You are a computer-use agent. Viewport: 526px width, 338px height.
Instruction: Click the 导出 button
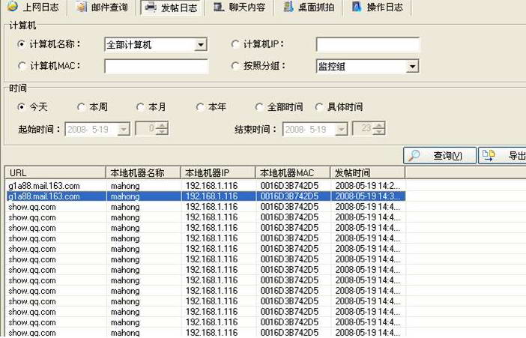tap(502, 155)
